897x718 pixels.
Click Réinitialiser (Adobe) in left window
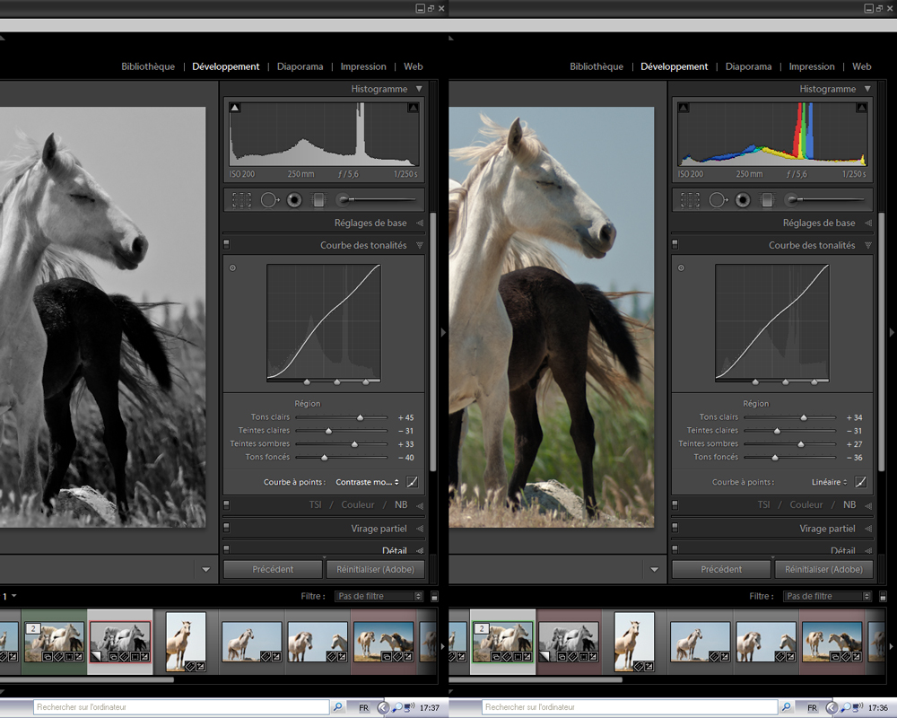coord(375,570)
